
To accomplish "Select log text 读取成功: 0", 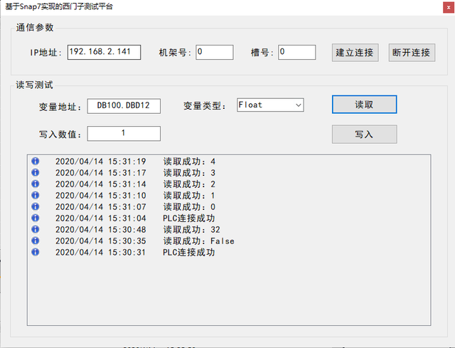I will [189, 207].
